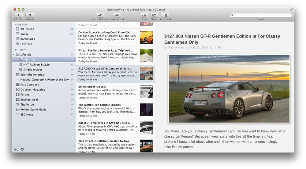Open the Scientific American site
This screenshot has height=169, width=306.
click(33, 74)
